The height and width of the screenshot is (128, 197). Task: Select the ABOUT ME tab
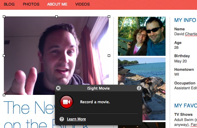(57, 4)
